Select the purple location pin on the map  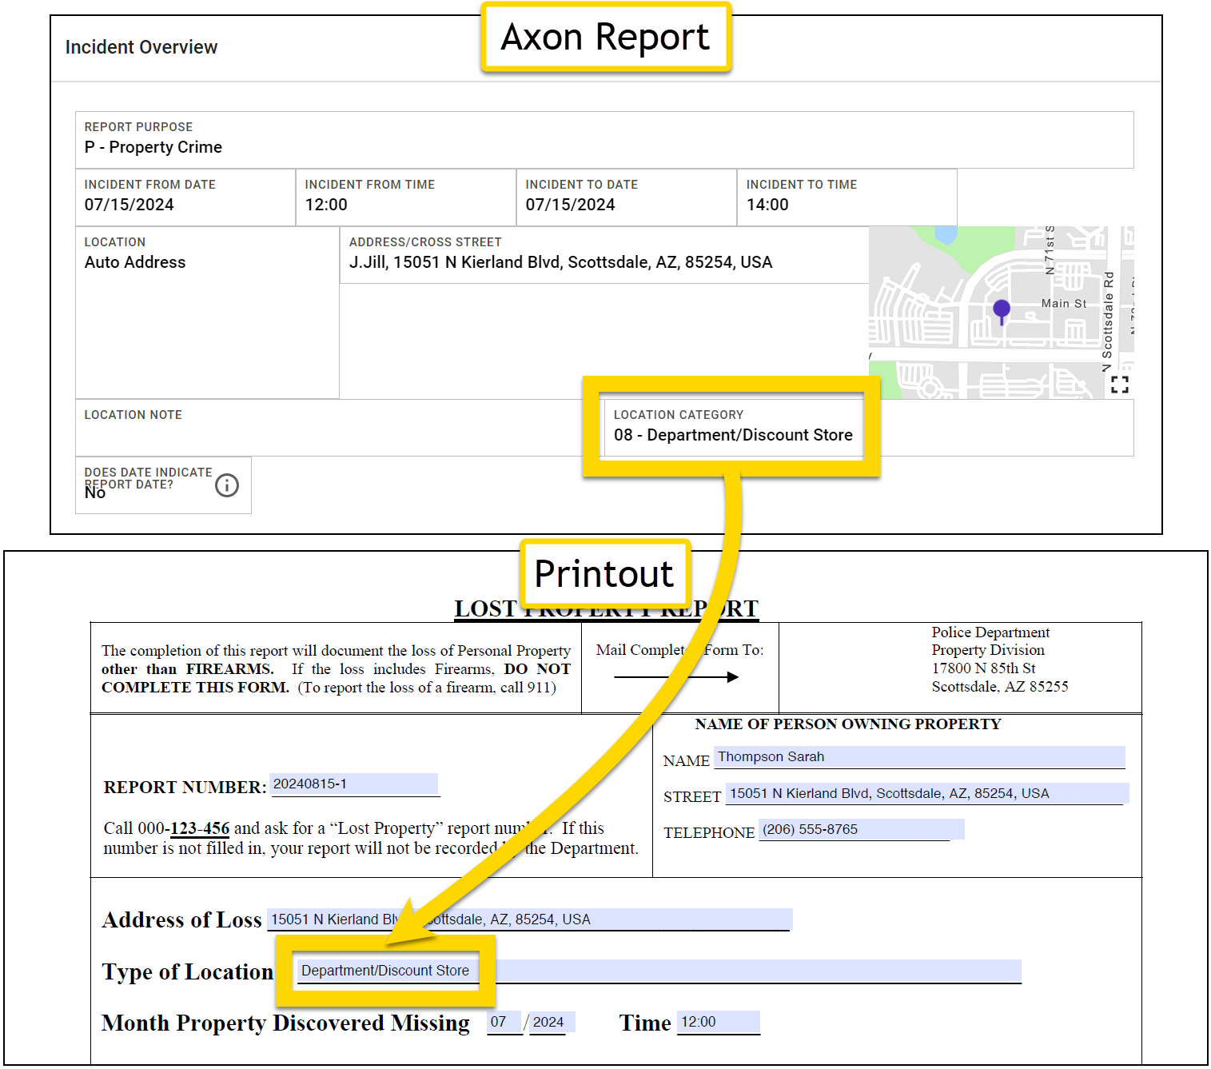point(1000,309)
